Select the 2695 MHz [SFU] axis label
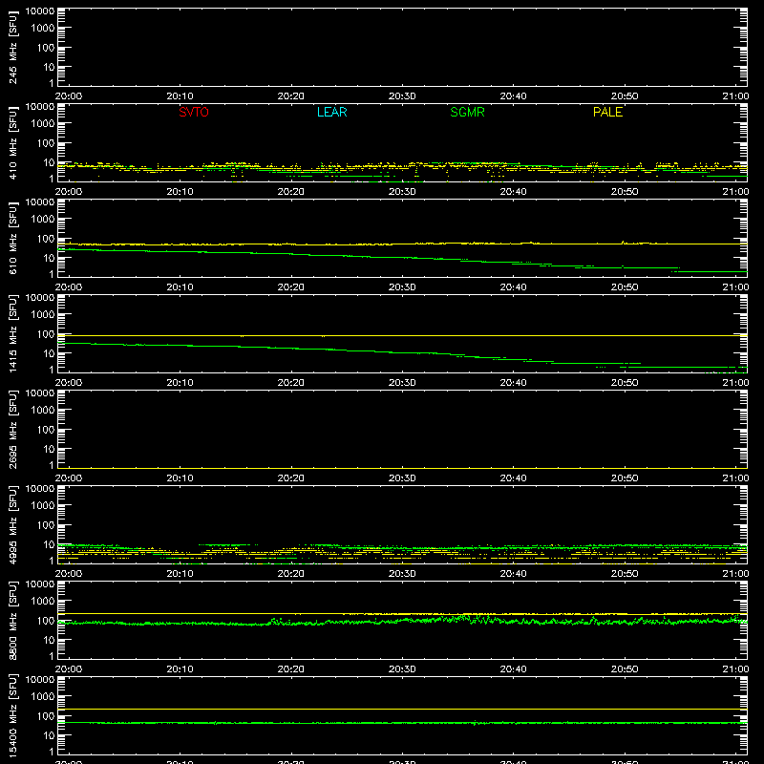Screen dimensions: 764x764 (x=12, y=429)
